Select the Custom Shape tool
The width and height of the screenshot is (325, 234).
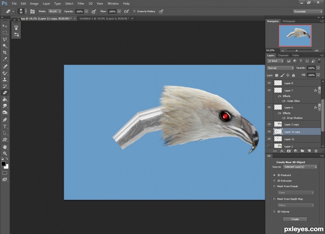[5, 140]
